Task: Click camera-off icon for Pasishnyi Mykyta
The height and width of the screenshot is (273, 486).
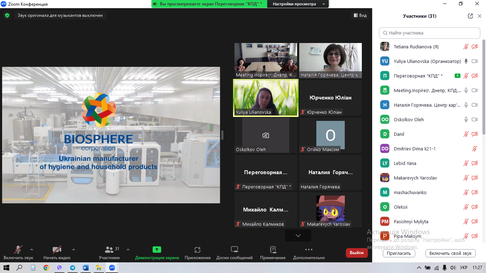Action: click(475, 221)
